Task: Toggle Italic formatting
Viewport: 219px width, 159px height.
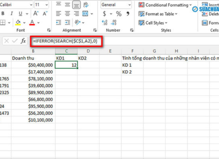Action: pyautogui.click(x=12, y=14)
